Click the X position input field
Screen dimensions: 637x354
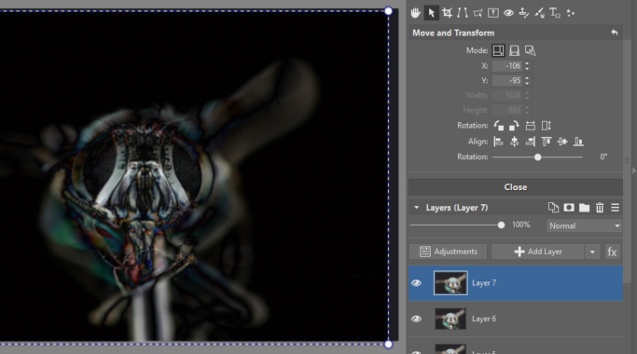(507, 66)
